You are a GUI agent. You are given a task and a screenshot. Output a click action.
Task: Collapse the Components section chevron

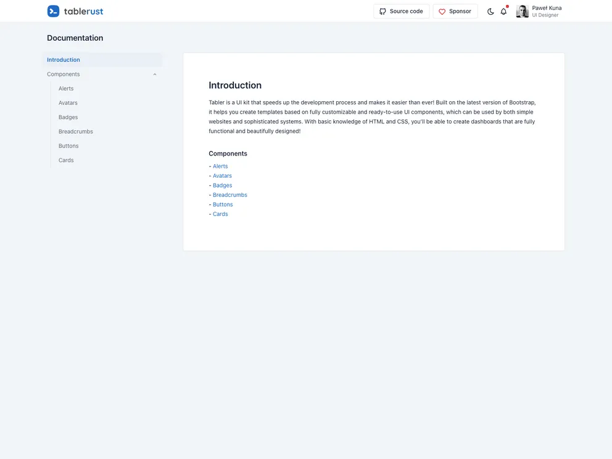[x=154, y=73]
